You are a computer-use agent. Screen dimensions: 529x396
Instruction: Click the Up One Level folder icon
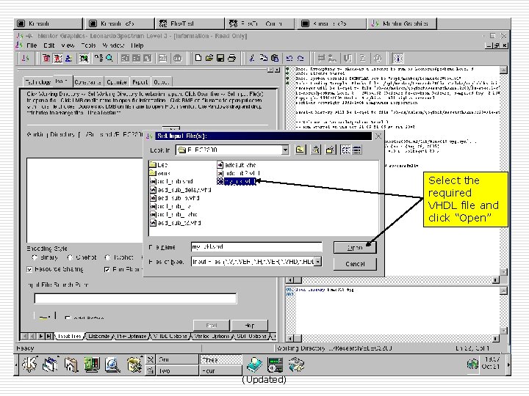300,150
